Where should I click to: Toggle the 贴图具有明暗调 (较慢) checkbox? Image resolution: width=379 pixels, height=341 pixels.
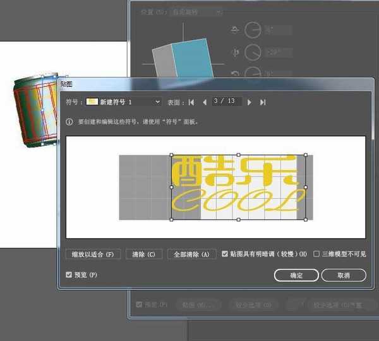point(224,253)
